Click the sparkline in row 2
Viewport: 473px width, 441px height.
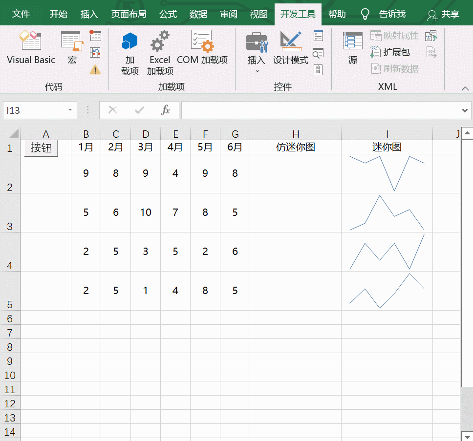pos(387,174)
